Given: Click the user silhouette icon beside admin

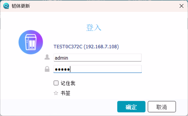Looking at the screenshot, I should coord(47,57).
